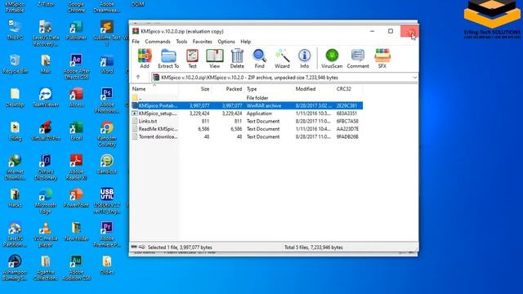Viewport: 523px width, 294px height.
Task: Click the key icon in WinRAR status bar
Action: tap(141, 247)
